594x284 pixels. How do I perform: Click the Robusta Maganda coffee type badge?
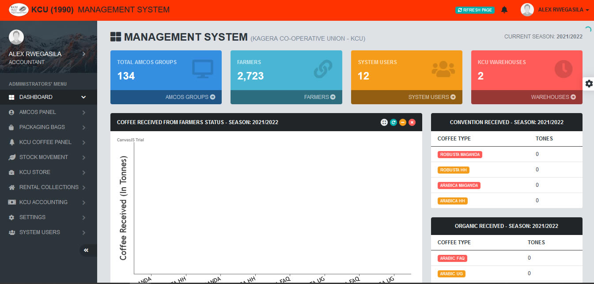click(x=460, y=155)
